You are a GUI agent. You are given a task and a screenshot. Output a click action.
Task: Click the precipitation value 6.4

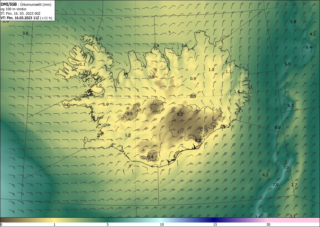point(309,47)
